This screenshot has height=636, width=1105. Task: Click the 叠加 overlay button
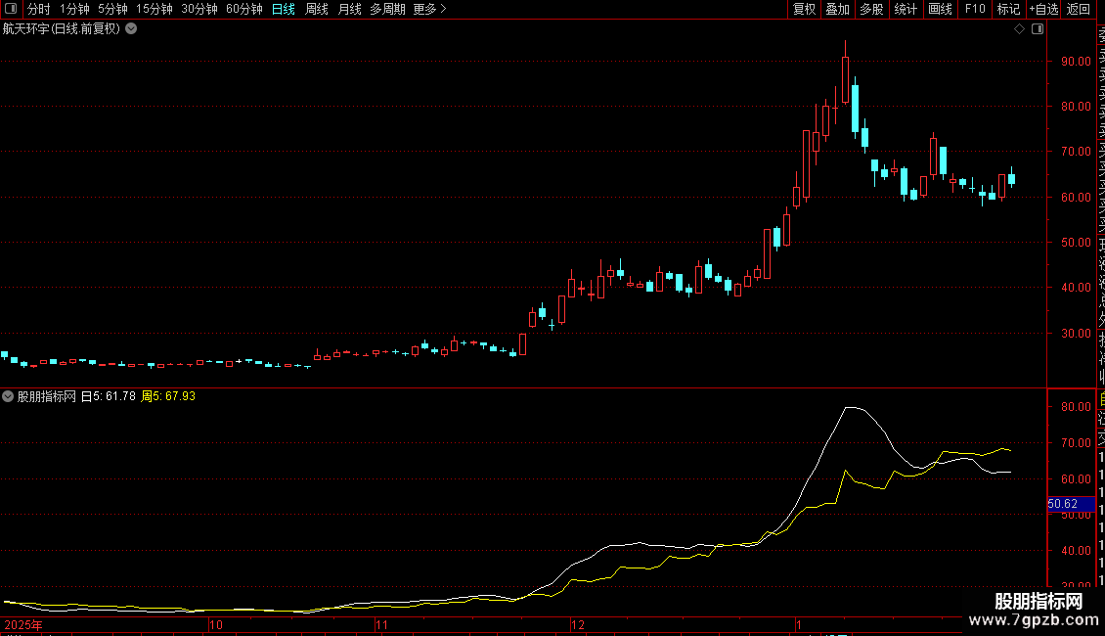[x=838, y=9]
